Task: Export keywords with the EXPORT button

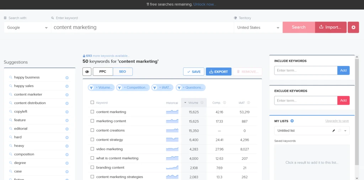Action: tap(219, 72)
